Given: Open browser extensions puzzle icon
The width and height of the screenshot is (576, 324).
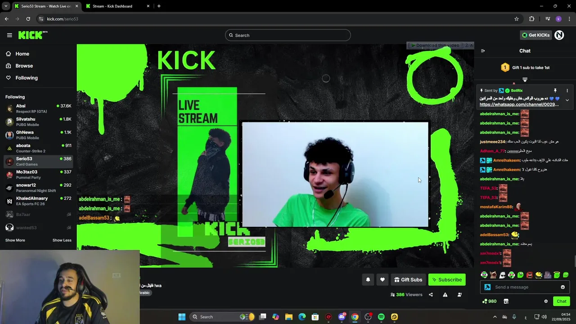Looking at the screenshot, I should tap(532, 19).
